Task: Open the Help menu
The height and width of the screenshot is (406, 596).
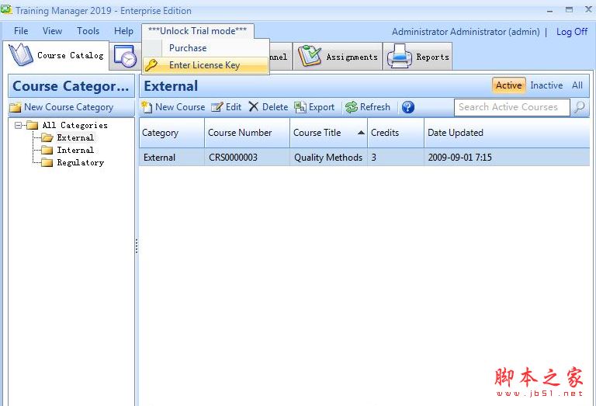Action: tap(124, 31)
